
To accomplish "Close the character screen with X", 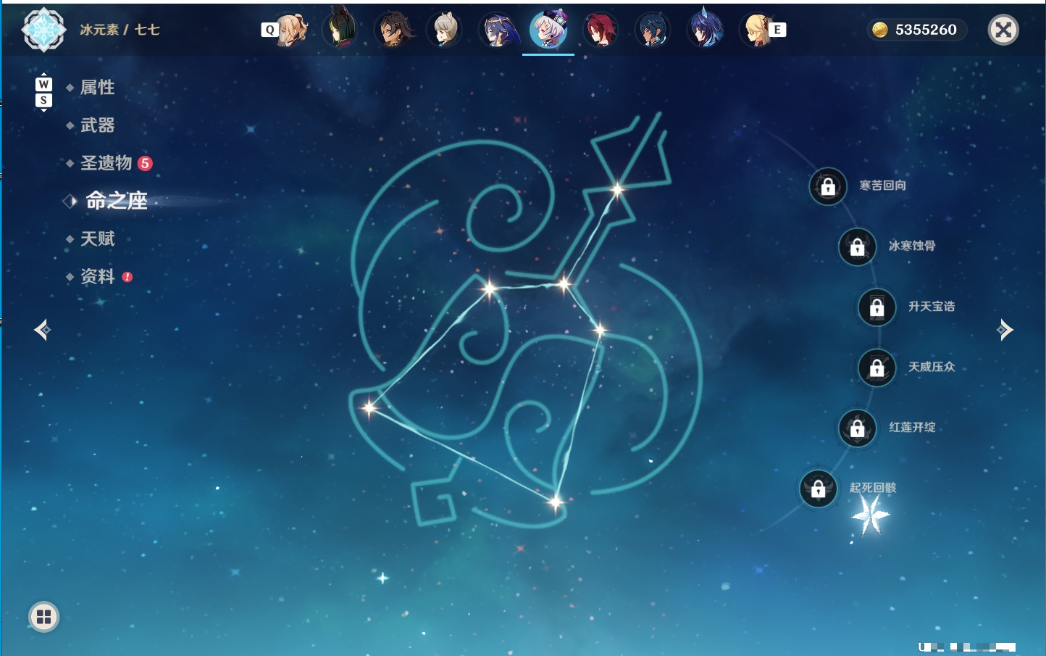I will coord(1003,30).
